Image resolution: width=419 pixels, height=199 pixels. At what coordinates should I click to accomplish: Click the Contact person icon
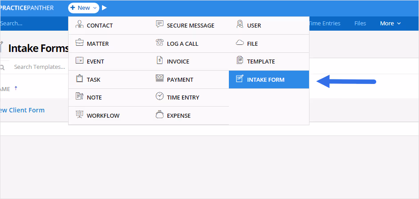[x=80, y=24]
